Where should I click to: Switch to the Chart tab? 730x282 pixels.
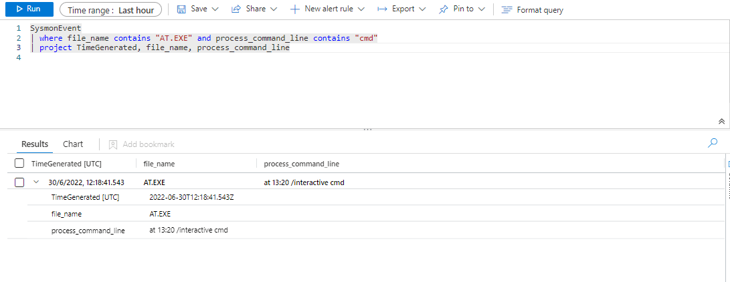(73, 144)
